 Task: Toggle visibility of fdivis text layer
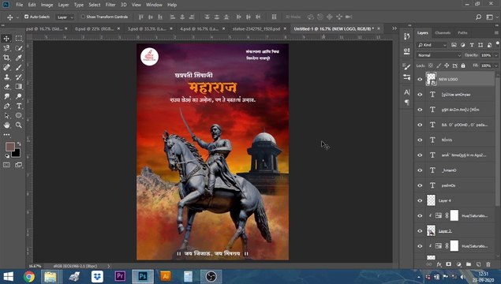[420, 140]
